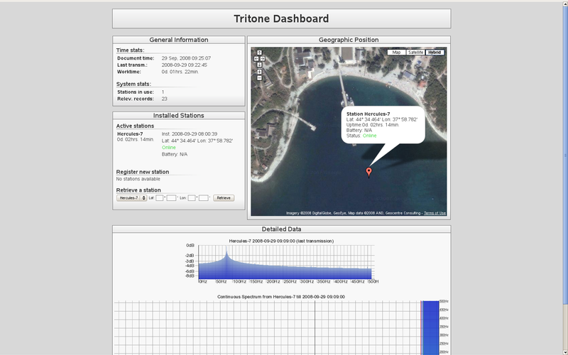
Task: Click the Retrieve button
Action: click(x=224, y=198)
